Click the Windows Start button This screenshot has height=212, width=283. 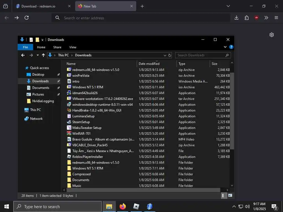tap(7, 206)
